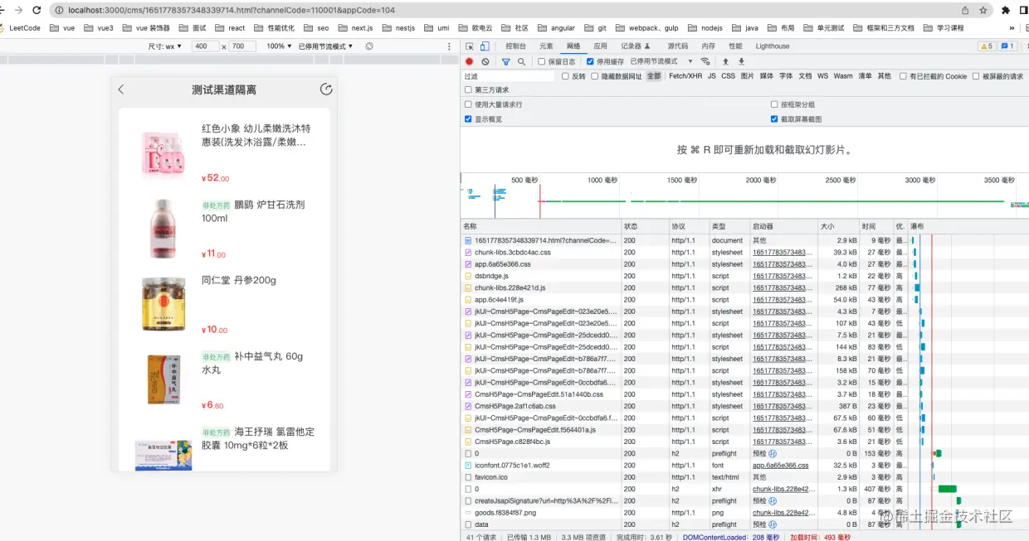Switch to the Lighthouse tab
Screen dimensions: 1029x541
pyautogui.click(x=773, y=46)
